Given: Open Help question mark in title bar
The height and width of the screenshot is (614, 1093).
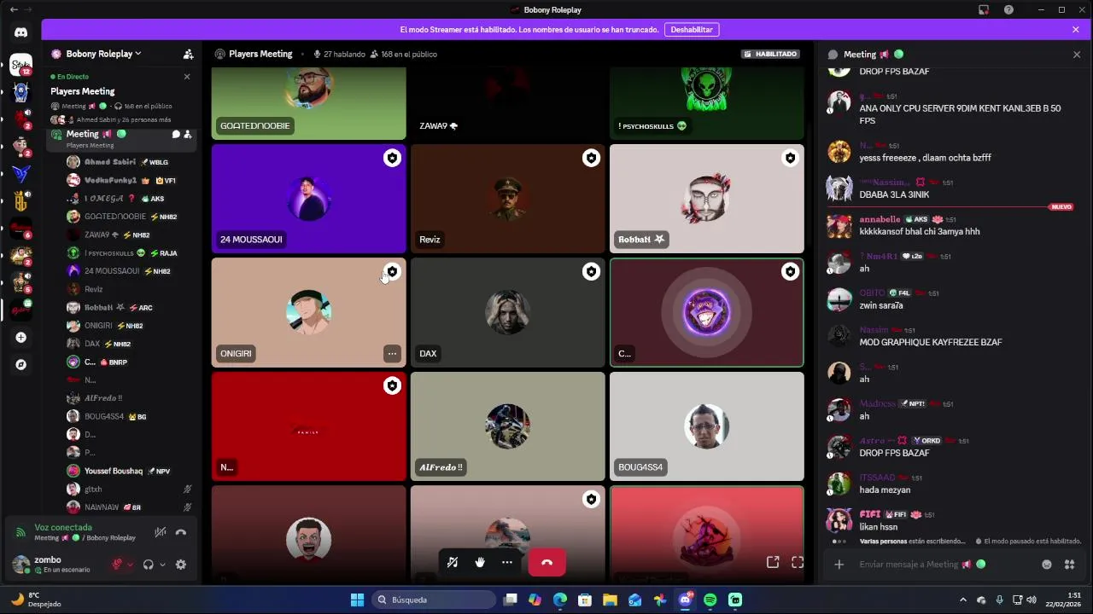Looking at the screenshot, I should (x=1008, y=10).
